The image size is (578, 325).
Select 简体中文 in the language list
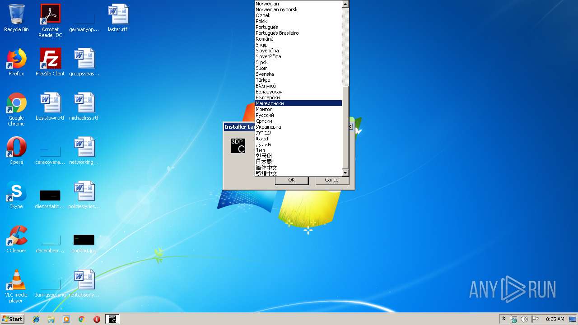(298, 167)
